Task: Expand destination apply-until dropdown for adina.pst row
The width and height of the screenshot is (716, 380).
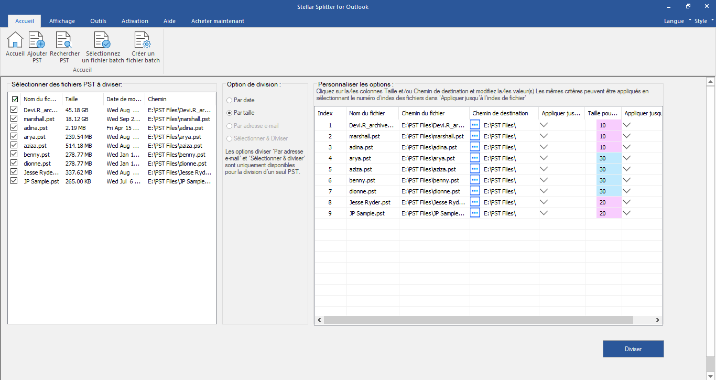Action: coord(544,147)
